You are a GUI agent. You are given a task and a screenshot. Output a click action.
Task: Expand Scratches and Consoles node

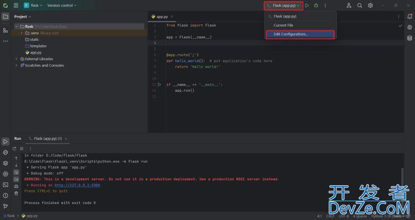17,65
